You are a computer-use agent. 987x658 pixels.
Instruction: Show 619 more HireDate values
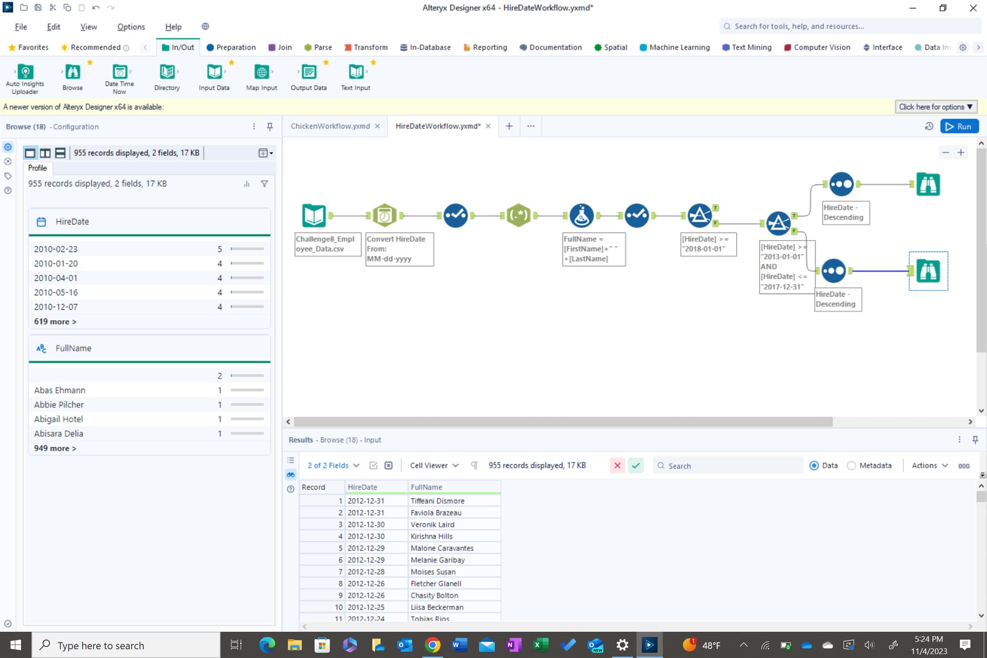tap(55, 322)
